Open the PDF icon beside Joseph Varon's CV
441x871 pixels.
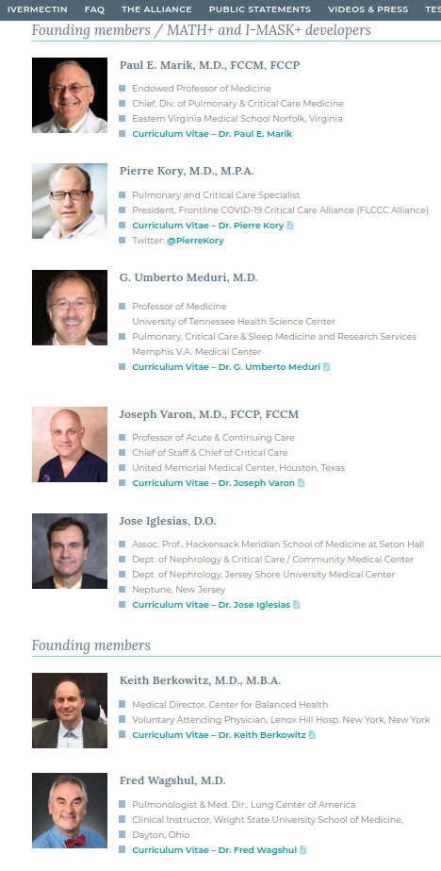302,483
